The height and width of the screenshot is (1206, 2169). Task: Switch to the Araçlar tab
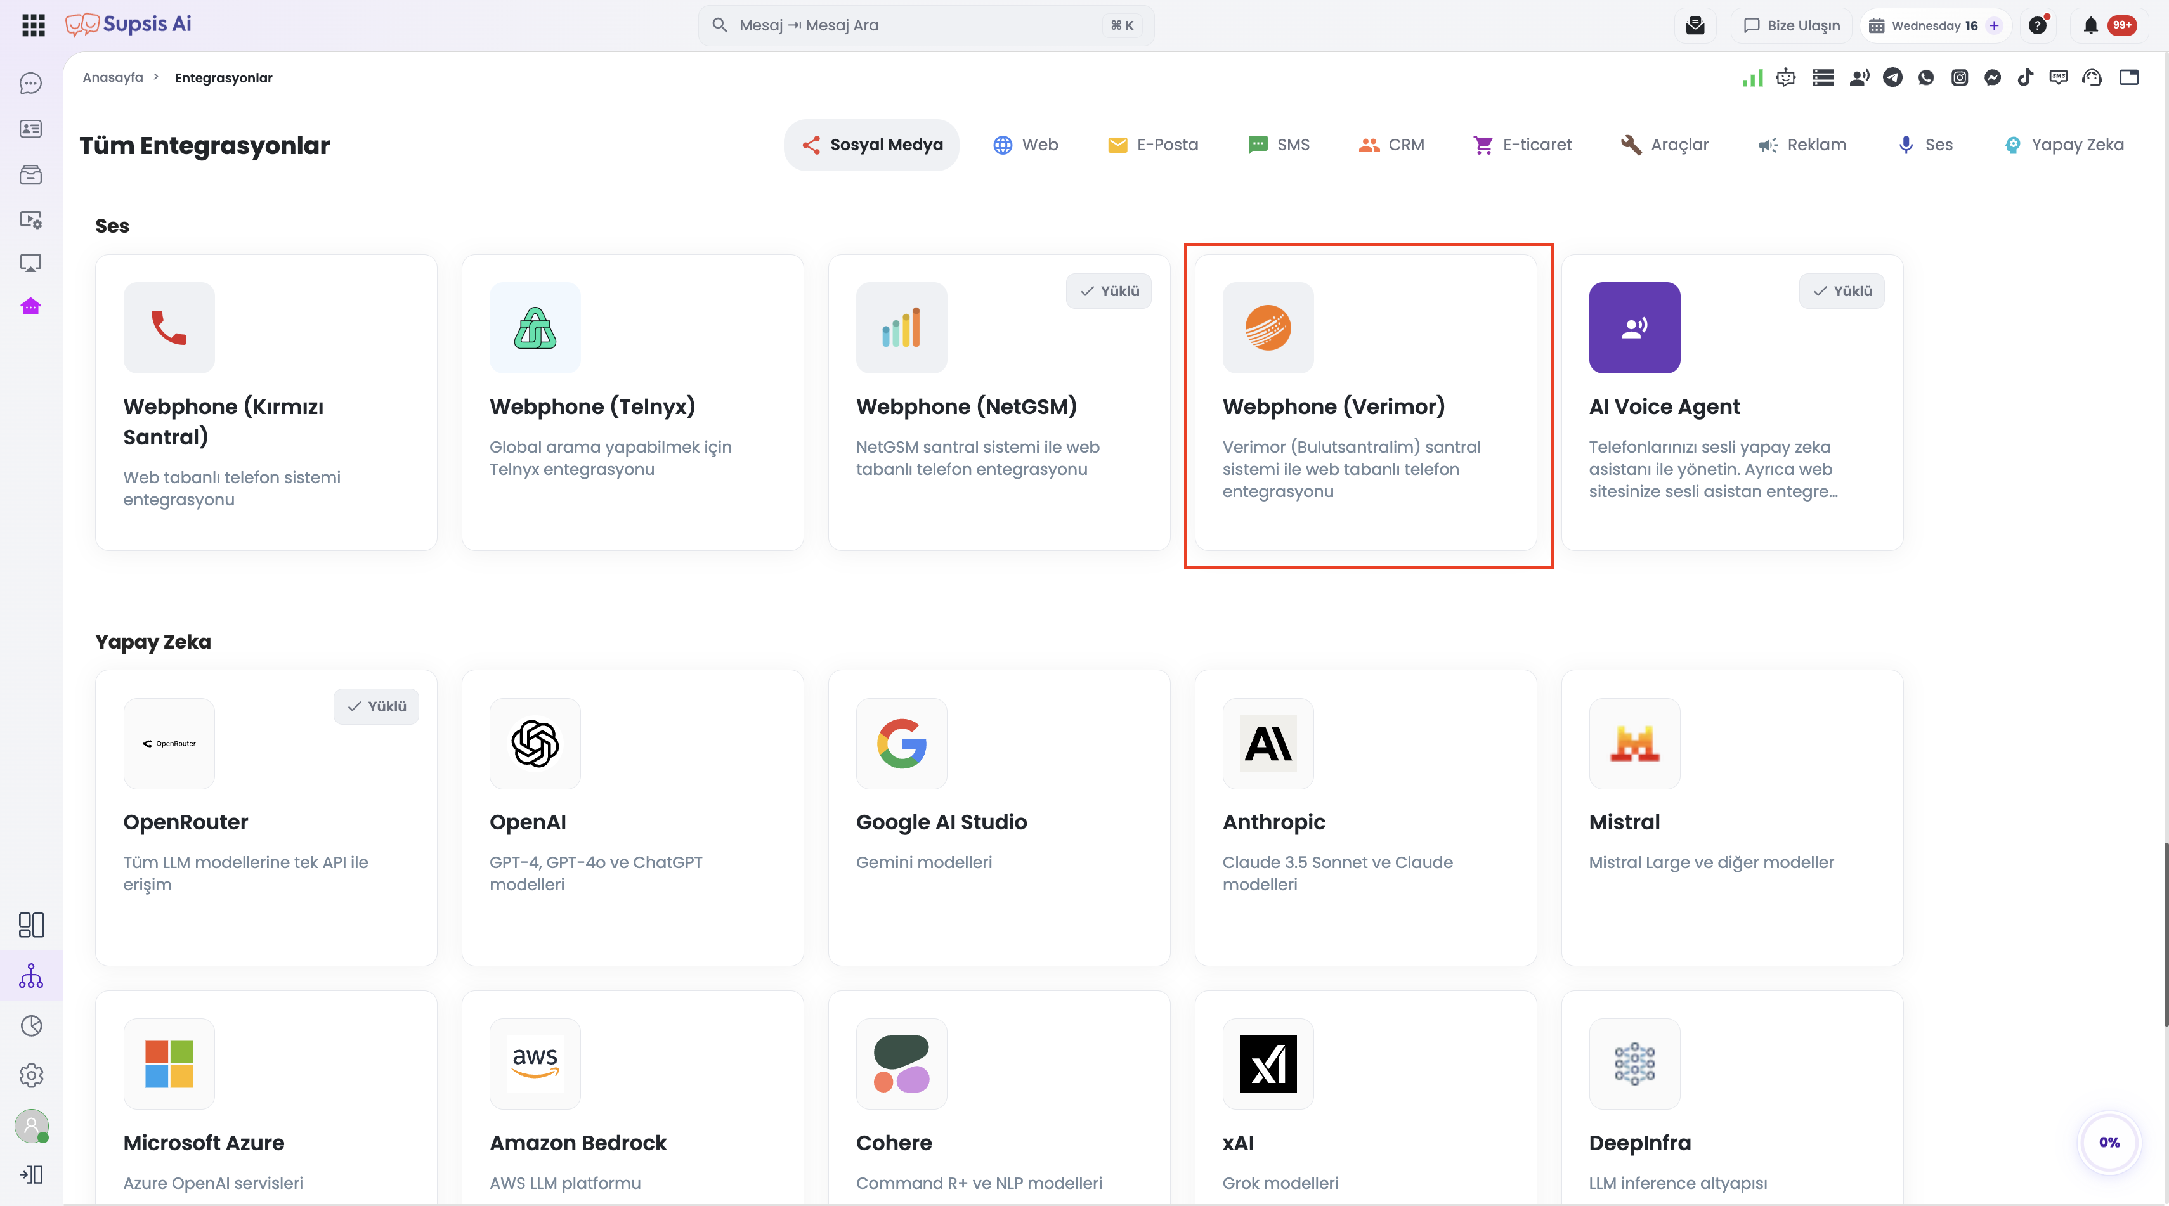point(1665,145)
